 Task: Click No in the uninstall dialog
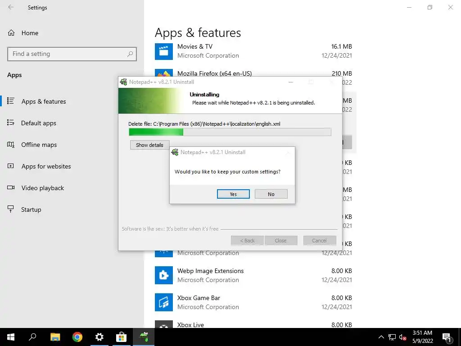pyautogui.click(x=271, y=194)
